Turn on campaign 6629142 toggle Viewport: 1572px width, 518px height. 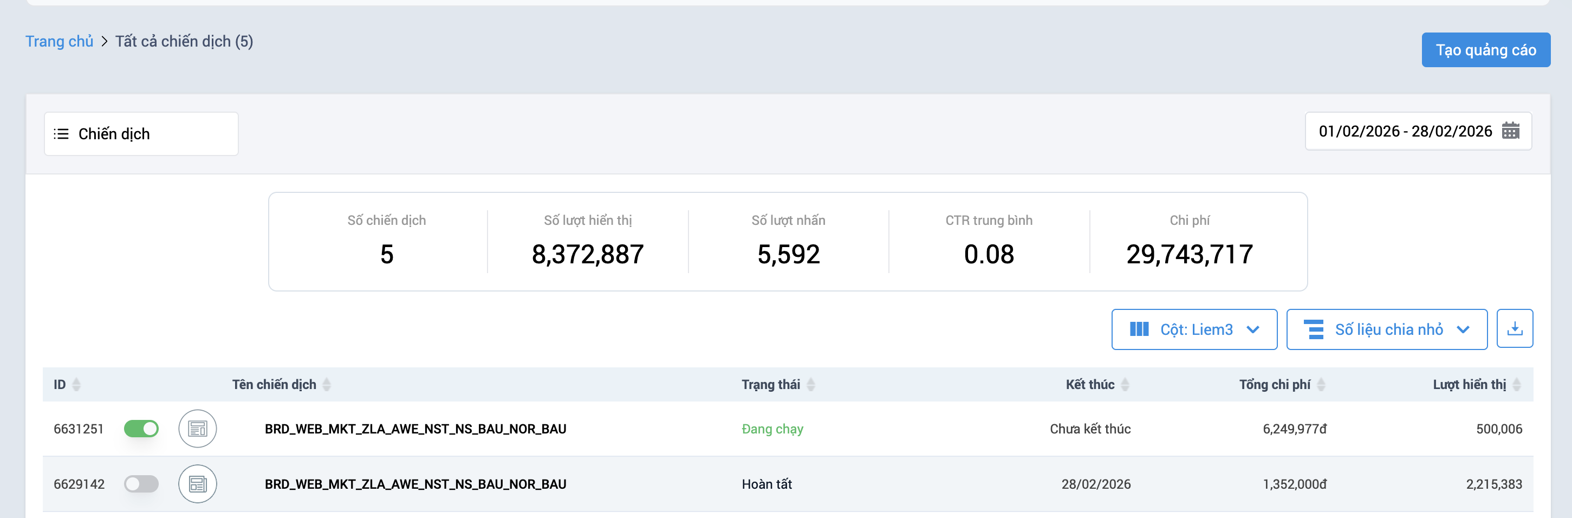(141, 484)
